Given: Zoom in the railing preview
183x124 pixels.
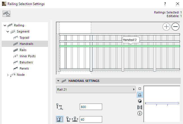Looking at the screenshot, I should tap(166, 27).
